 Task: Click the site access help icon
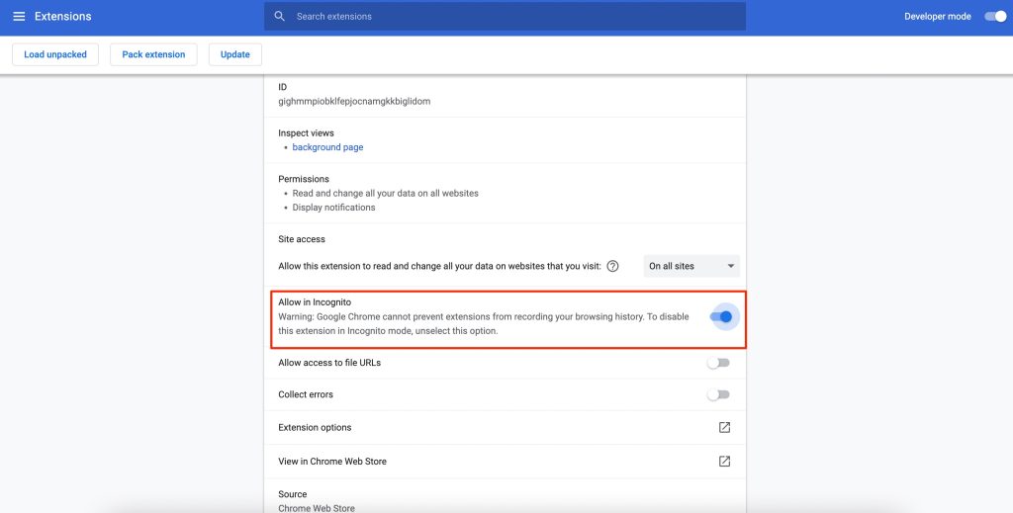point(612,266)
